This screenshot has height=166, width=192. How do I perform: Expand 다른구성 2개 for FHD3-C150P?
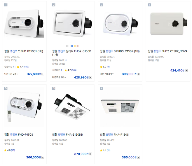(107, 74)
